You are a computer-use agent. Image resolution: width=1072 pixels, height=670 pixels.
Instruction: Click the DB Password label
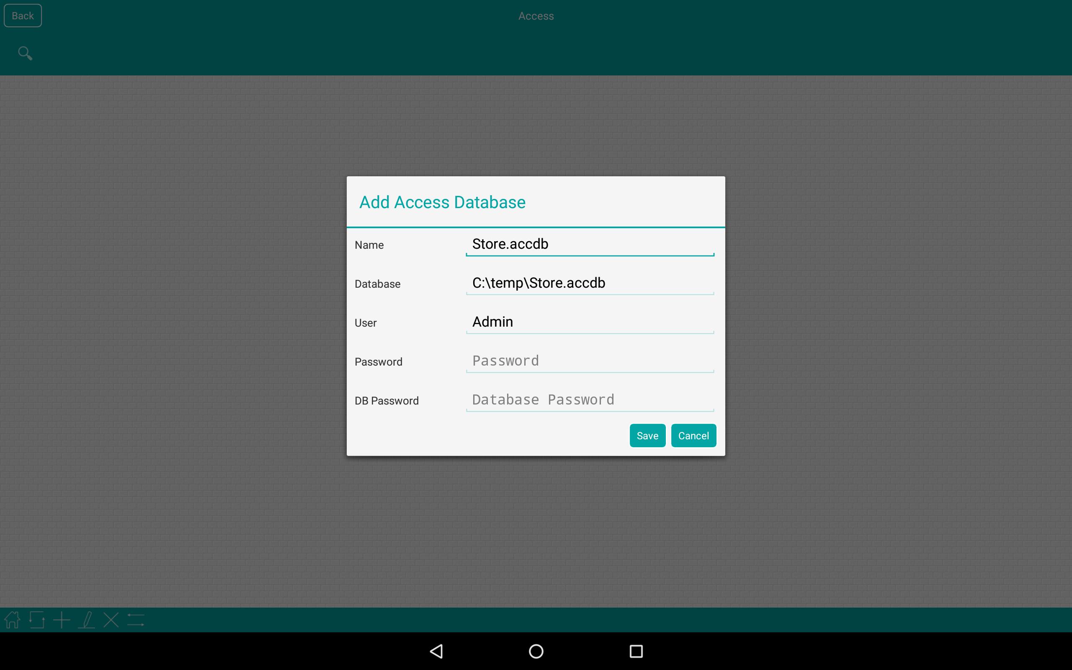(x=386, y=401)
